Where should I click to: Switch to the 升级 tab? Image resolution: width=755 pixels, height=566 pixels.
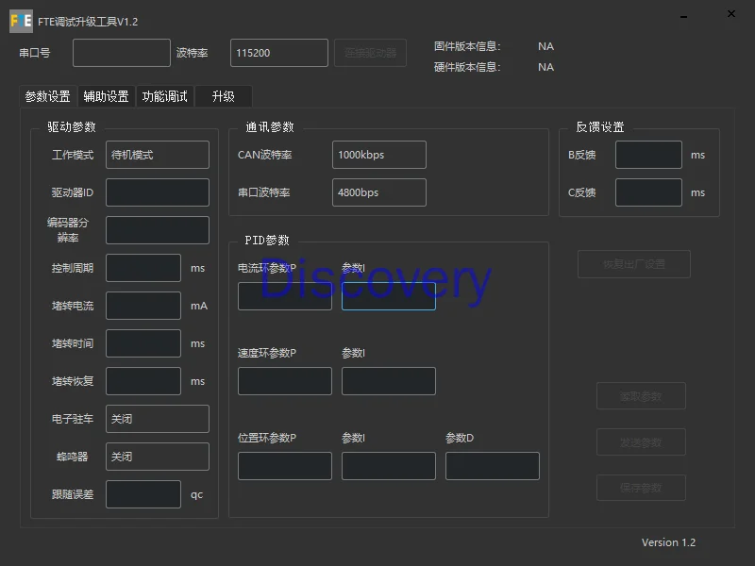[x=224, y=97]
